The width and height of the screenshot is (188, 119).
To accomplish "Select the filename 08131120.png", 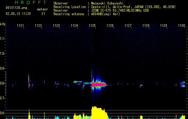I will 16,8.
